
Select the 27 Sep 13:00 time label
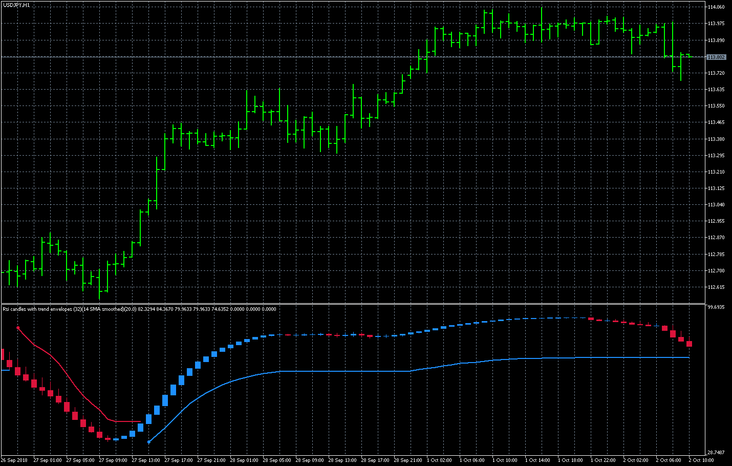coord(146,460)
